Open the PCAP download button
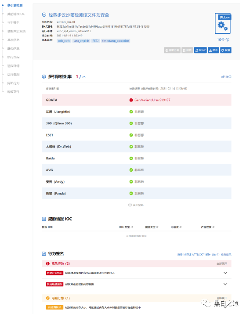The image size is (246, 314). click(200, 50)
